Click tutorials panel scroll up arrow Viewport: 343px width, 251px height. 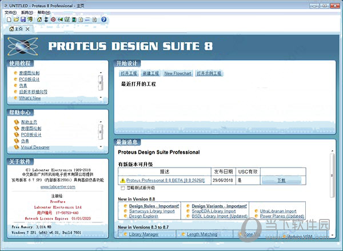click(101, 73)
